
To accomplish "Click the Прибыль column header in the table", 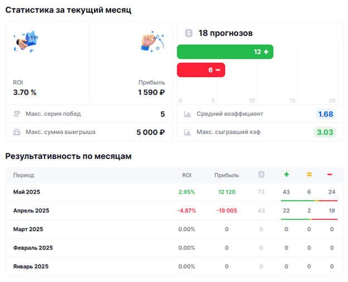I will pyautogui.click(x=226, y=175).
